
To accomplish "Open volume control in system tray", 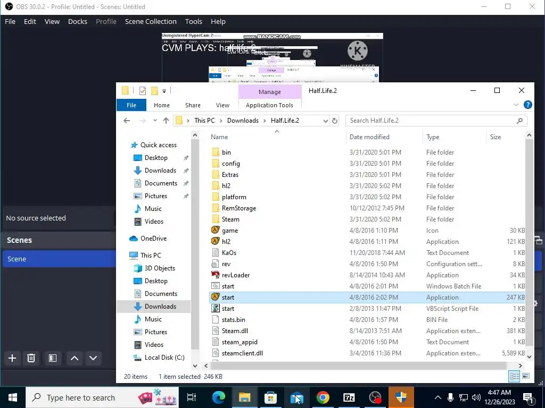I will [476, 397].
